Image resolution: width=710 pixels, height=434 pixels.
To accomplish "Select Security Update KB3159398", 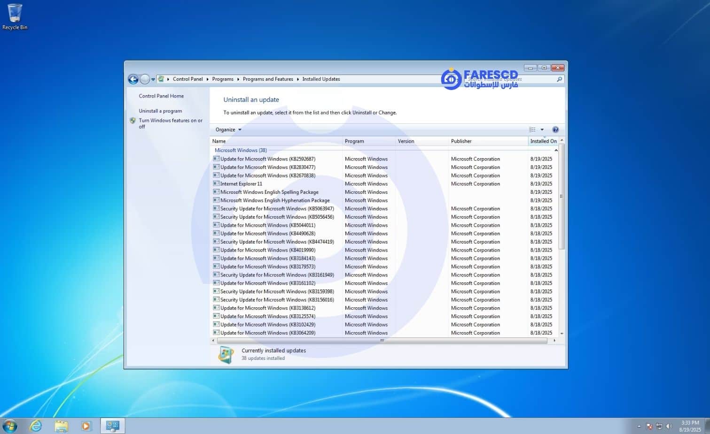I will pyautogui.click(x=384, y=291).
